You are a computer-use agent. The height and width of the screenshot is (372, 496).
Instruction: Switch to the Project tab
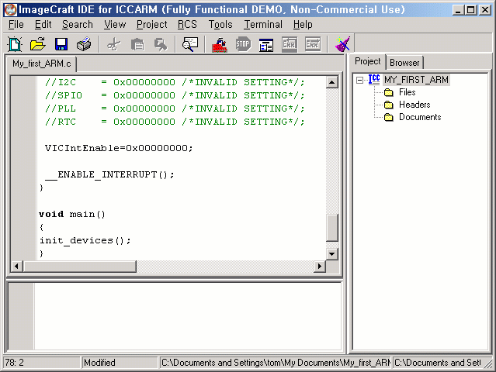pyautogui.click(x=368, y=61)
